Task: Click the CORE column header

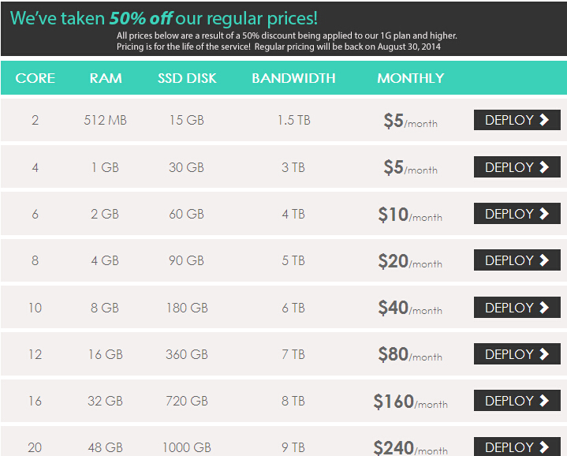Action: 35,78
